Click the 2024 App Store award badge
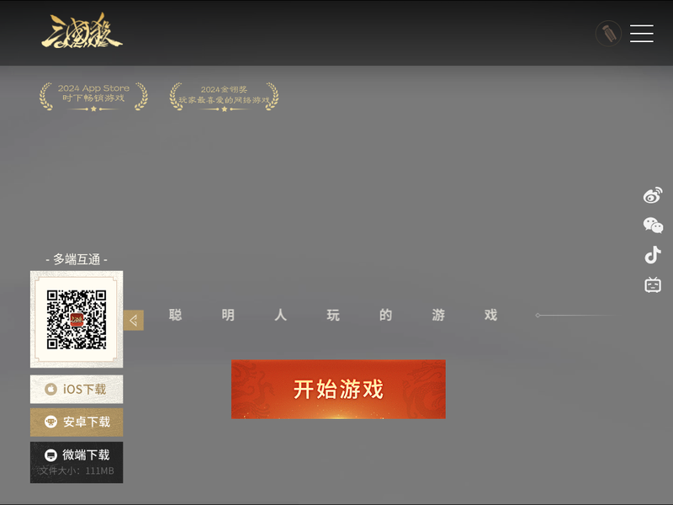 93,96
